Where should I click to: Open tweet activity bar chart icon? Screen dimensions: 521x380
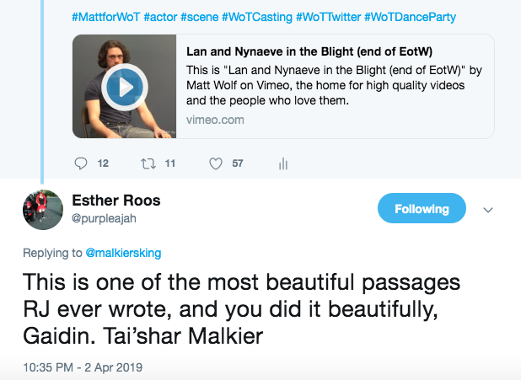click(283, 163)
